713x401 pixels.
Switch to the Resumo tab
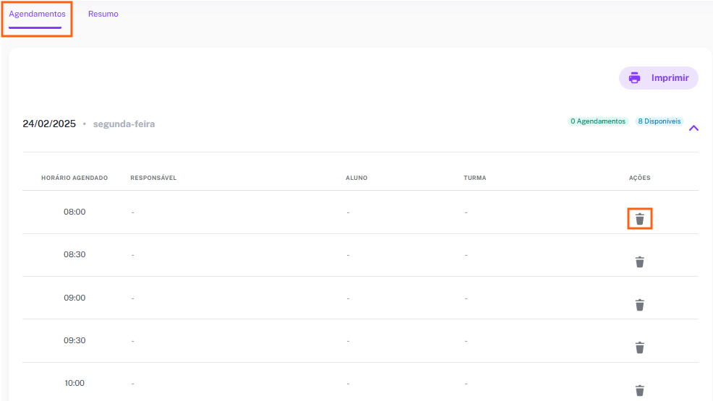point(103,14)
